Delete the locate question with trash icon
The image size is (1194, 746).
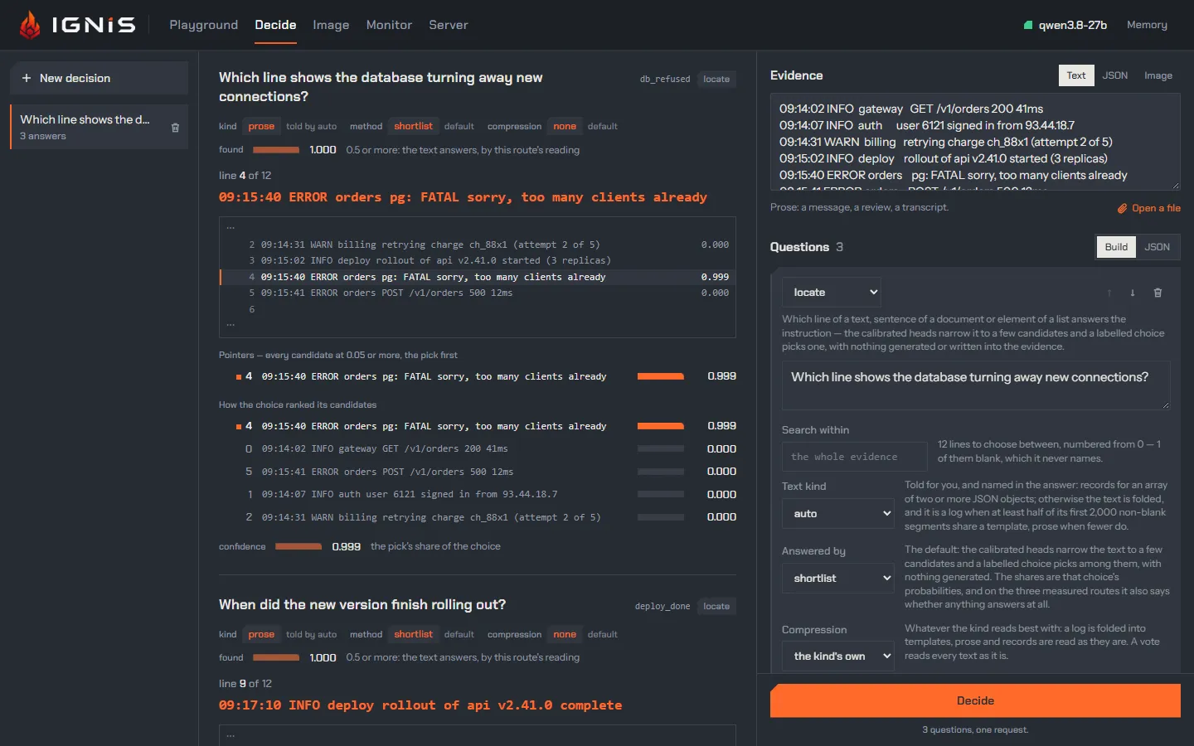pos(1158,293)
